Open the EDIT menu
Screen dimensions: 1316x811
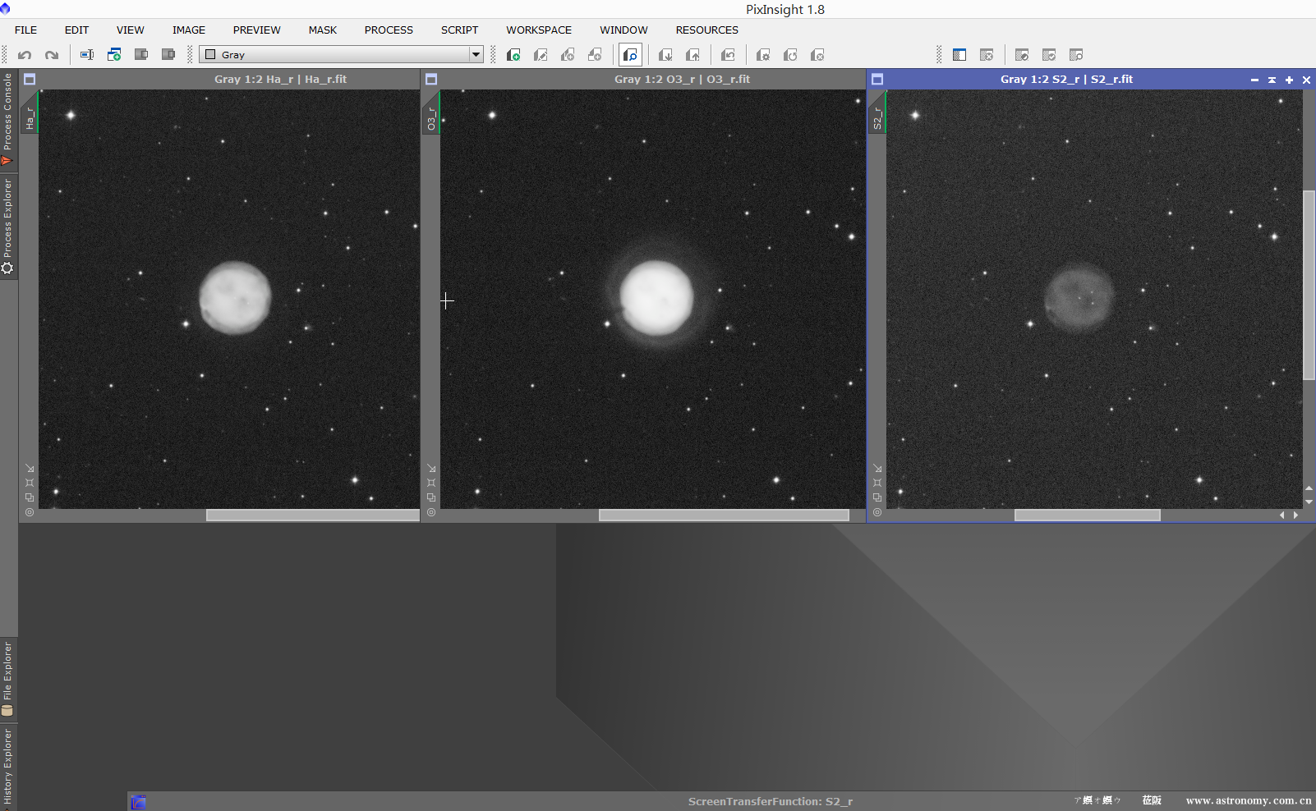77,30
